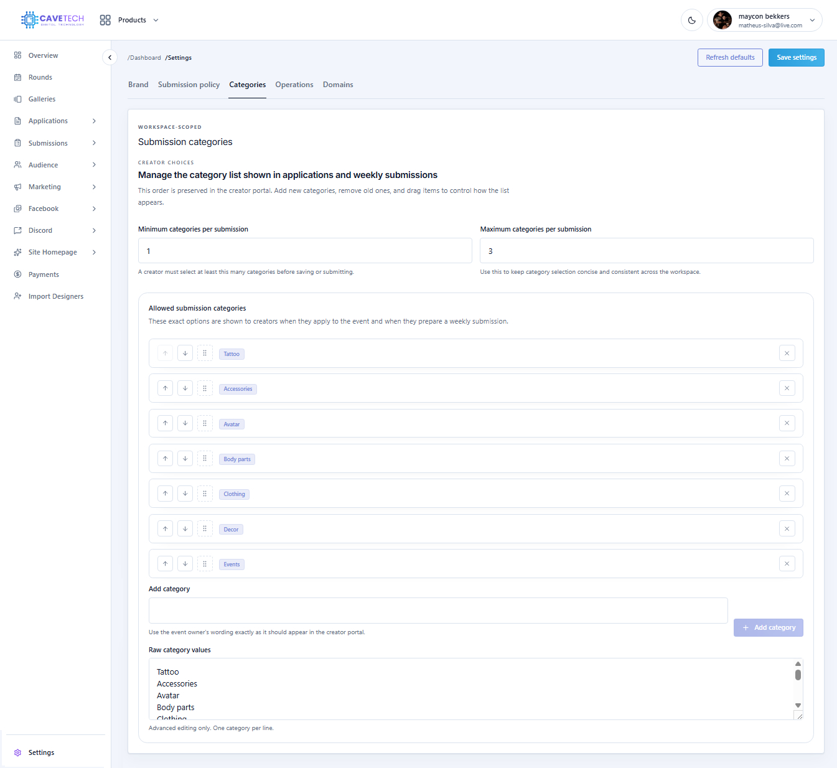Focus the Maximum categories per submission field
Image resolution: width=837 pixels, height=768 pixels.
pos(647,251)
